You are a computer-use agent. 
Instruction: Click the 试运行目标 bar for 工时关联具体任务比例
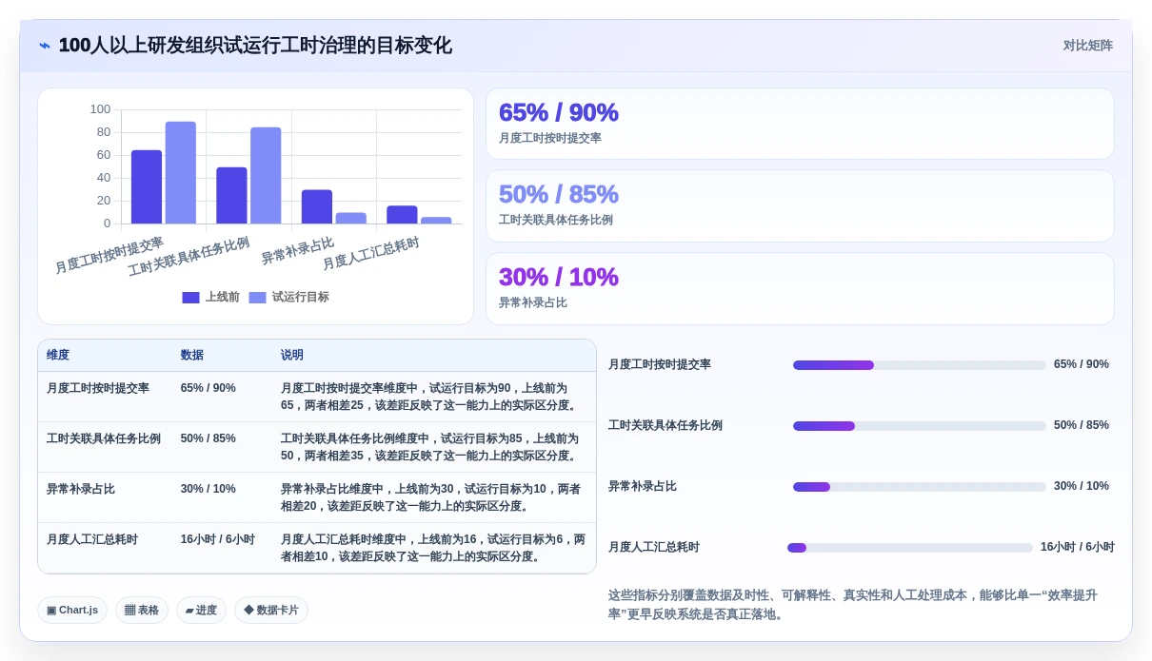(266, 176)
